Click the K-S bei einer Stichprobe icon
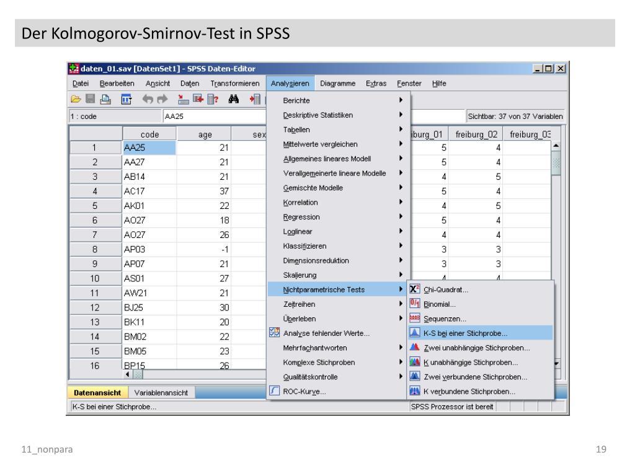The image size is (635, 476). [x=415, y=333]
